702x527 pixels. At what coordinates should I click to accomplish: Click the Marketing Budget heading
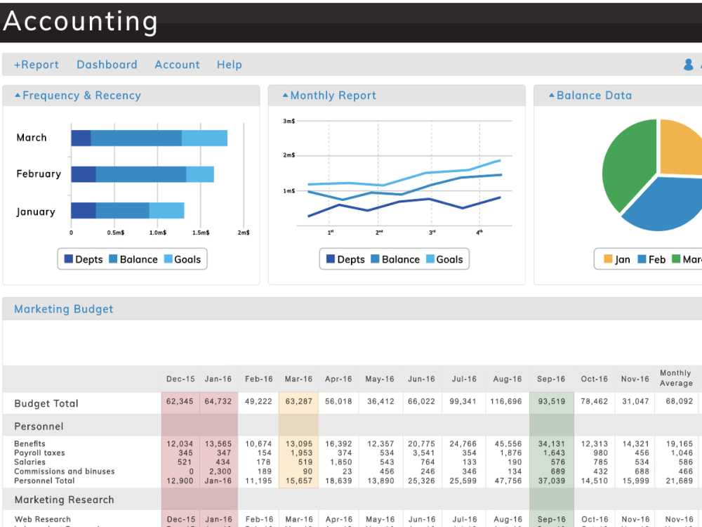[64, 309]
